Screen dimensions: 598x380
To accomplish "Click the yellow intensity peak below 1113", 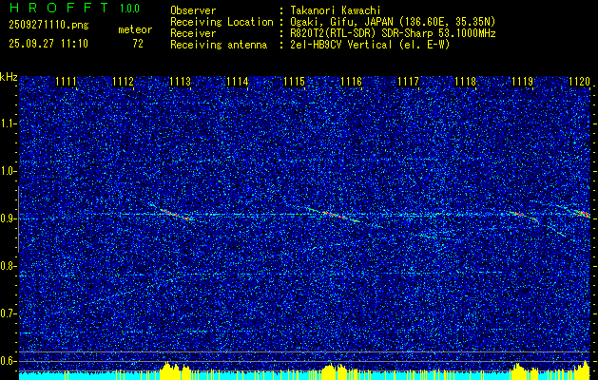I will [176, 370].
